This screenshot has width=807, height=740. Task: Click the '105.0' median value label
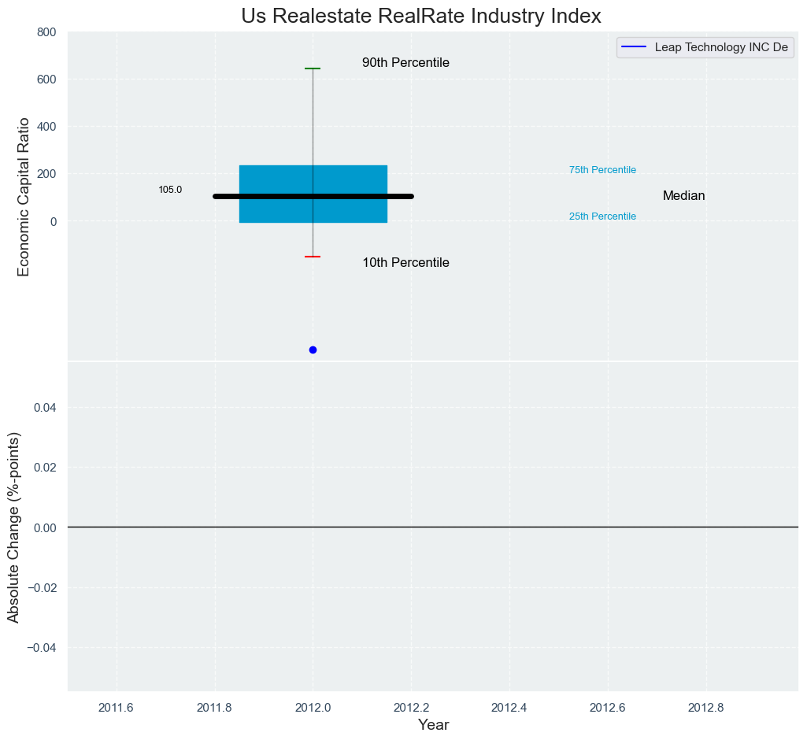(170, 190)
